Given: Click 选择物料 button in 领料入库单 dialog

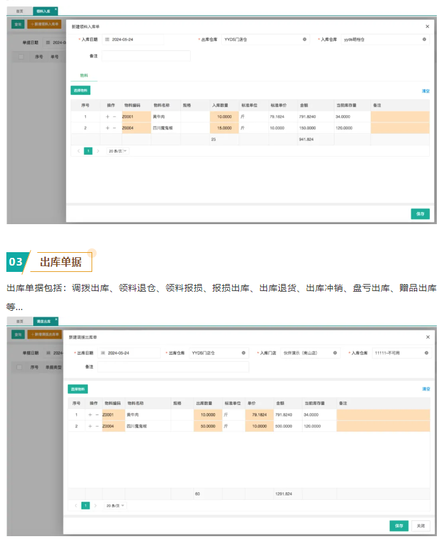Looking at the screenshot, I should click(81, 90).
